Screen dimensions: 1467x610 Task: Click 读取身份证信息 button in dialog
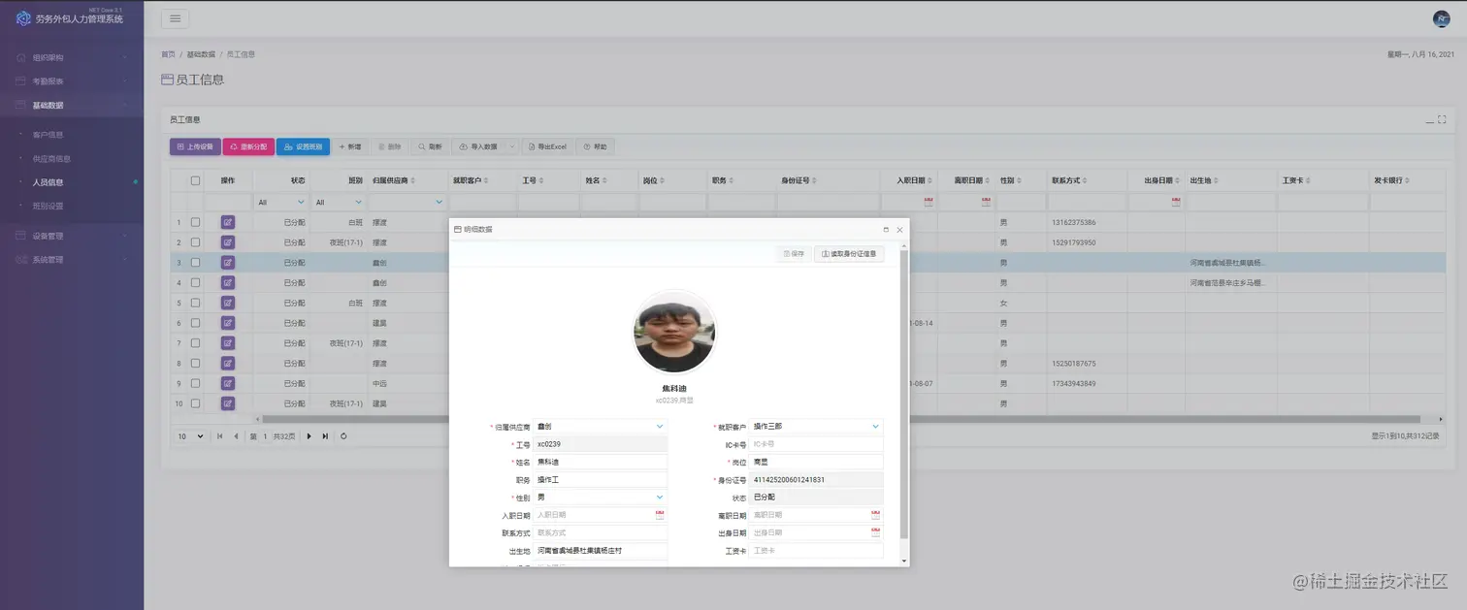pyautogui.click(x=849, y=254)
